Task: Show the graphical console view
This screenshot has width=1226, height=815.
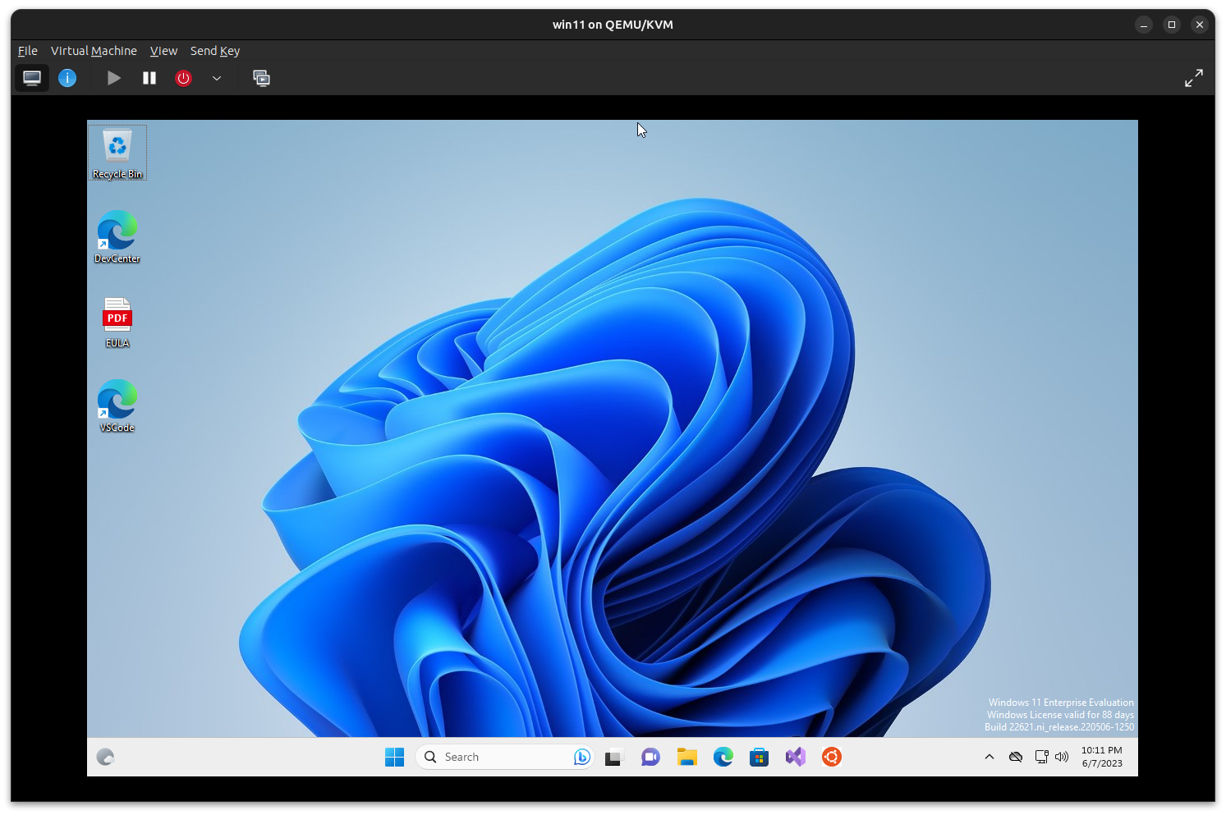Action: pos(32,78)
